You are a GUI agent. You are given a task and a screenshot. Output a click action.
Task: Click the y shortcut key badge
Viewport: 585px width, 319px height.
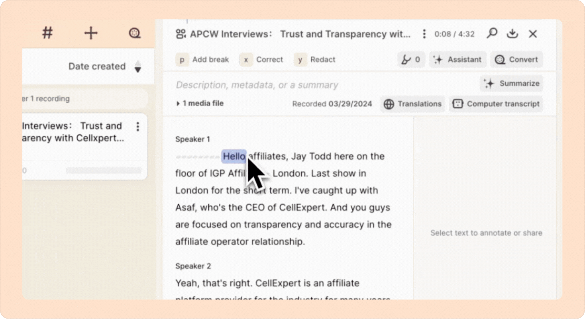pos(300,60)
